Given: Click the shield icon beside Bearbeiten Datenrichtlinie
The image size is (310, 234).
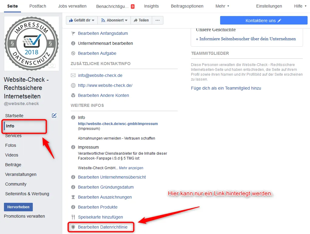Looking at the screenshot, I should 73,227.
